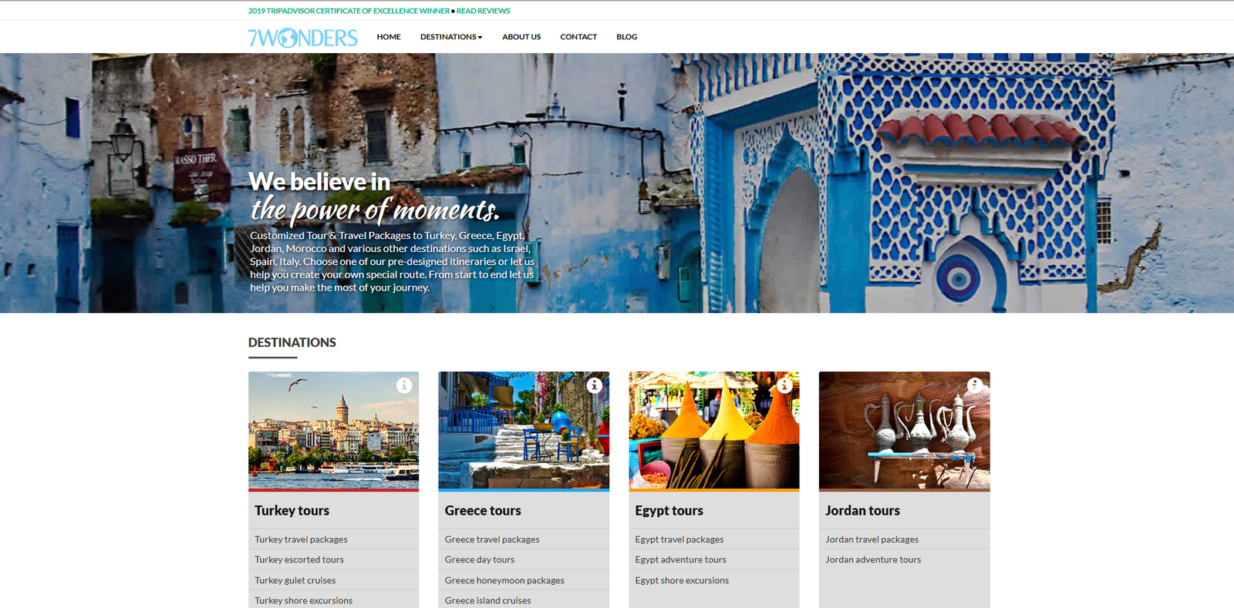Open the Jordan tours heading link
The width and height of the screenshot is (1234, 608).
(x=862, y=511)
